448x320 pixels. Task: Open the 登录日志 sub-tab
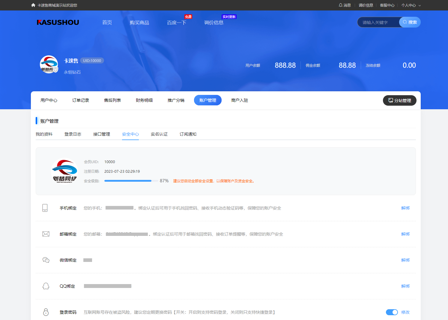[73, 134]
